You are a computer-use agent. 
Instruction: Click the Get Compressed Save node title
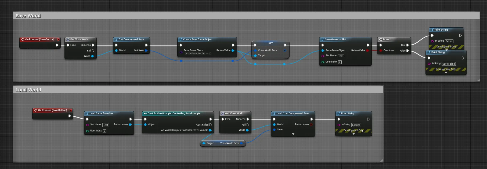click(131, 39)
